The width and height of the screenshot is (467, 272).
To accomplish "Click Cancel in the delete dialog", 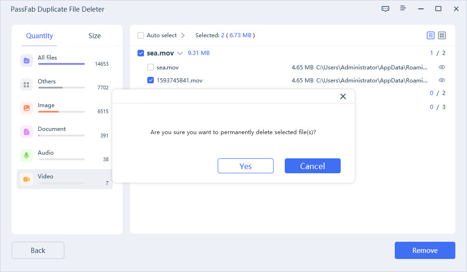I will click(312, 166).
